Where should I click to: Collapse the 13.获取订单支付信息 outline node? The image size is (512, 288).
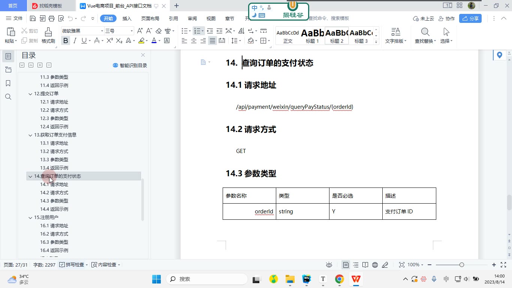[x=30, y=135]
